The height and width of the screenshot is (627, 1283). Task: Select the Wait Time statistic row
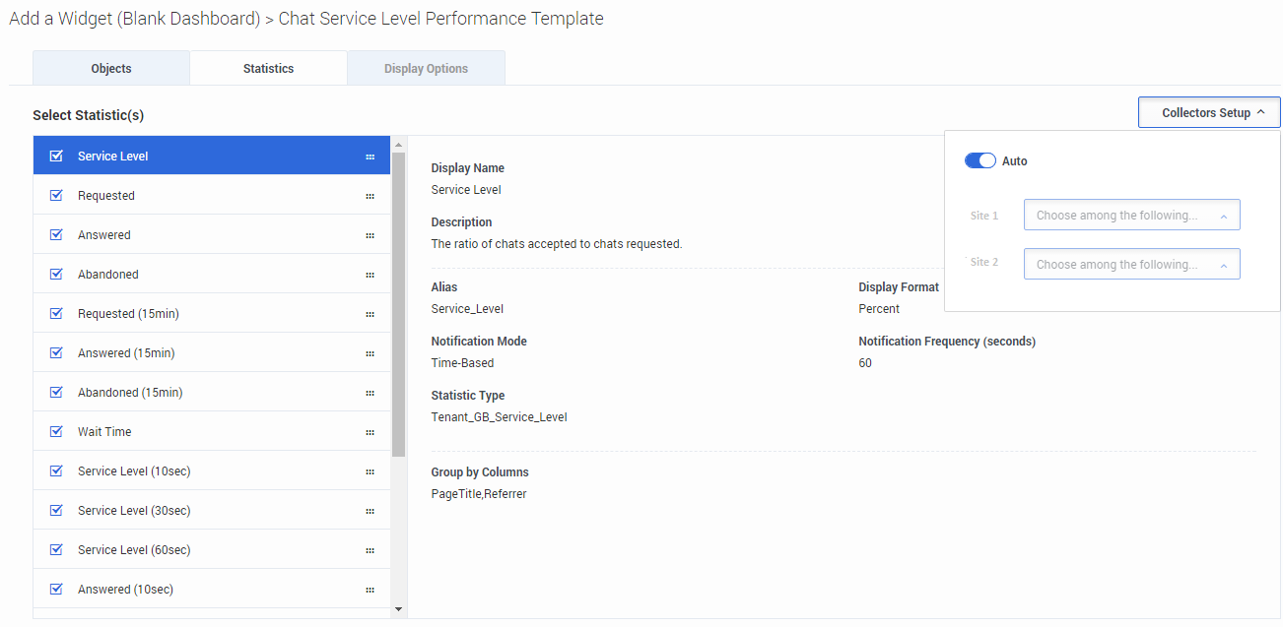coord(212,431)
